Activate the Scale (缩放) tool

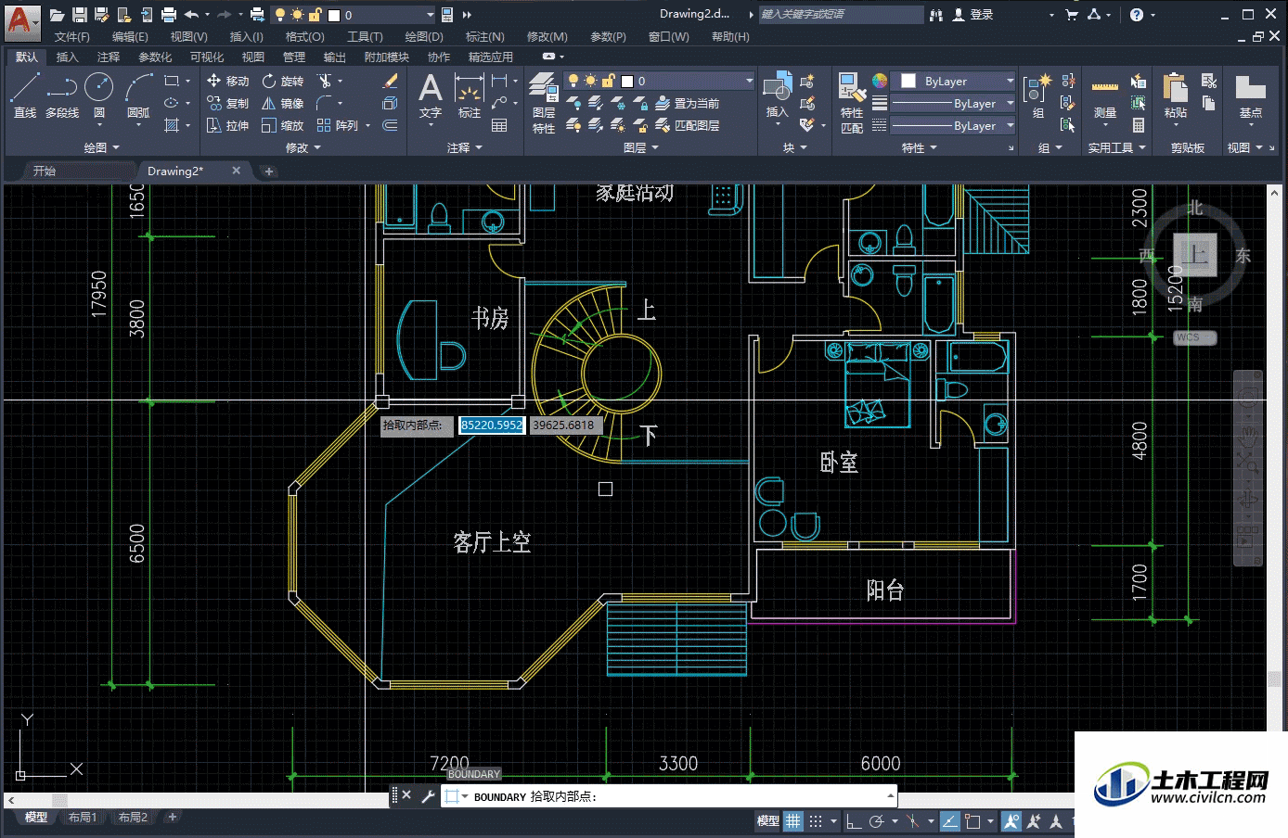(x=283, y=125)
